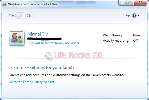Image resolution: width=149 pixels, height=100 pixels.
Task: Open the blue help question mark icon
Action: (x=134, y=16)
